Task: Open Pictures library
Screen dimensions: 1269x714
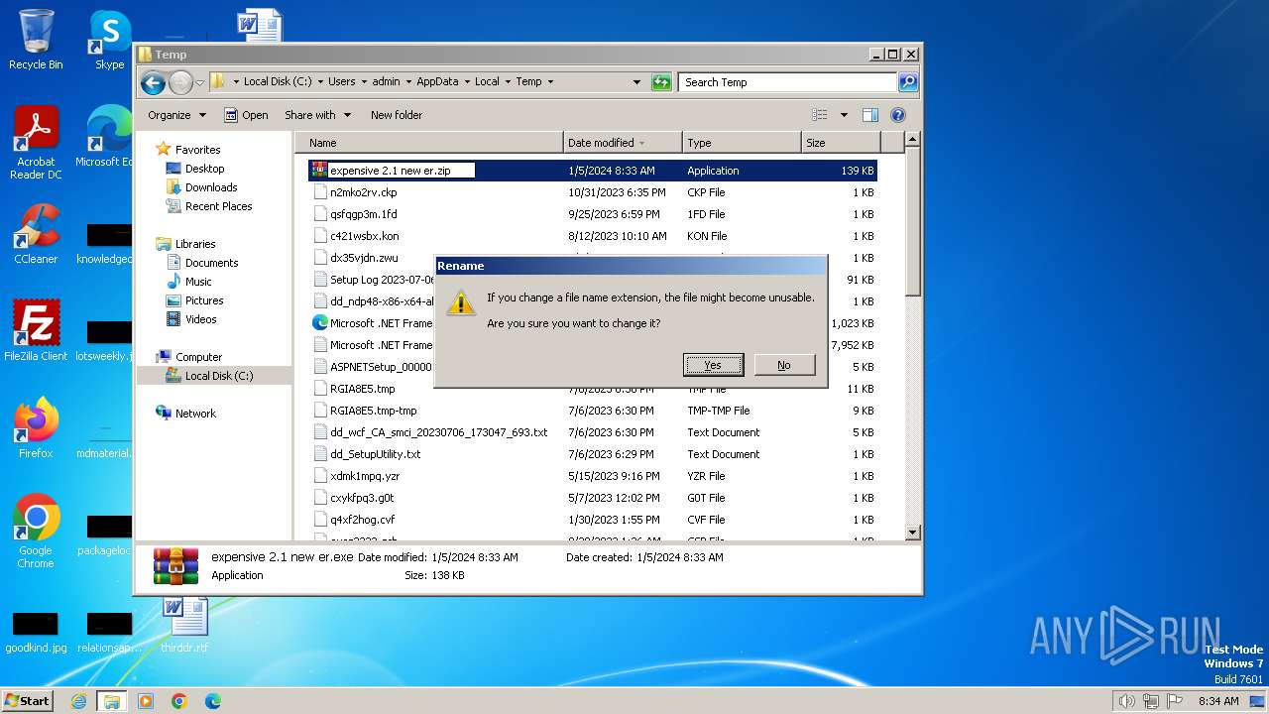Action: click(x=203, y=300)
